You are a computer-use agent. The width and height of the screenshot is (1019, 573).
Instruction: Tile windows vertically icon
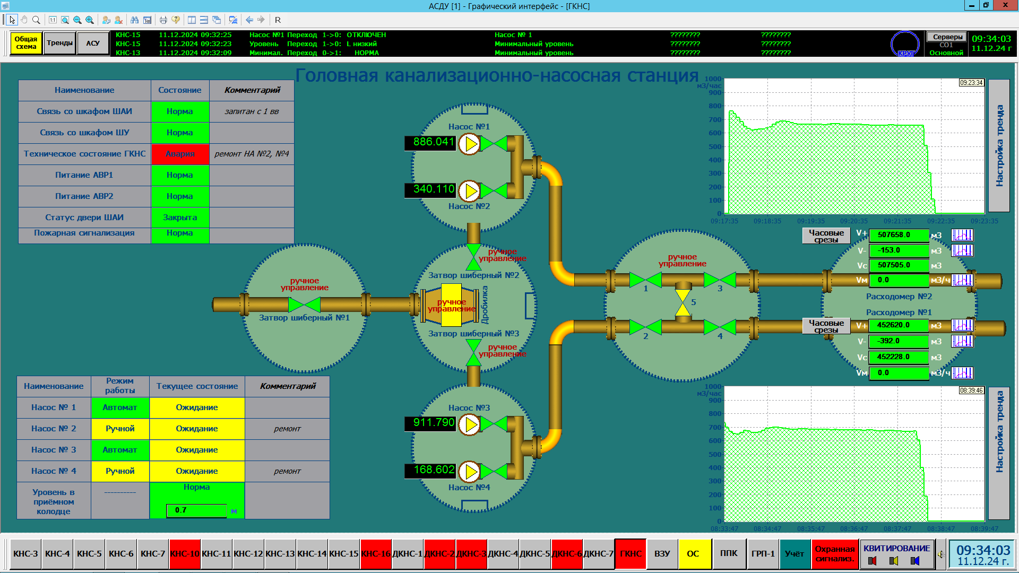tap(192, 20)
